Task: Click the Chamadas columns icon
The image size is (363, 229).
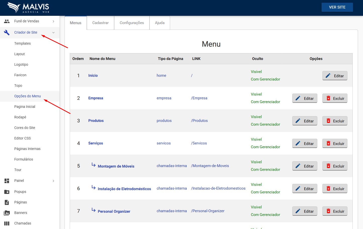Action: (7, 223)
